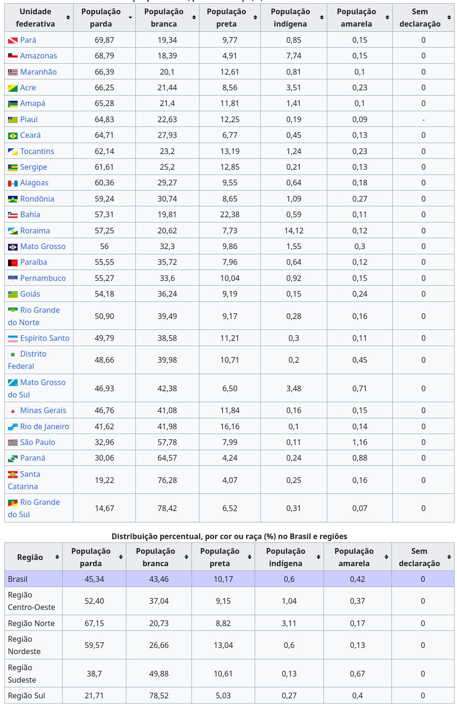The width and height of the screenshot is (457, 705).
Task: Select the highlighted Brasil row label
Action: point(18,579)
